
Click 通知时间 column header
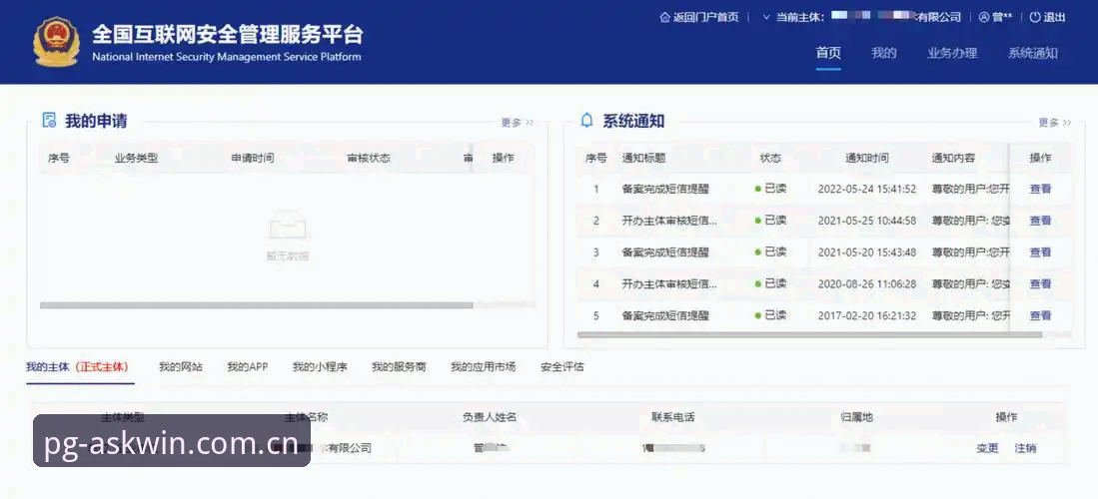tap(867, 158)
